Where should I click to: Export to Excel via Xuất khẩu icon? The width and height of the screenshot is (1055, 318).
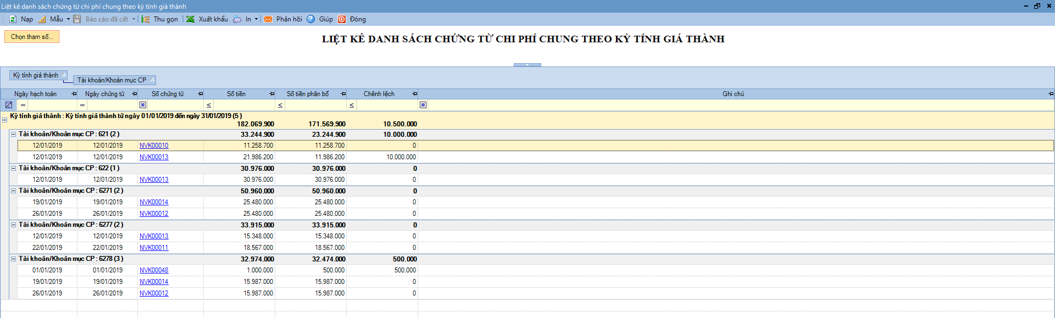[191, 19]
